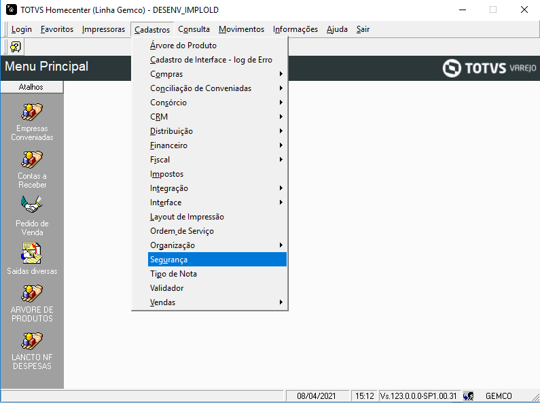Expand the Organização submenu

[x=217, y=245]
